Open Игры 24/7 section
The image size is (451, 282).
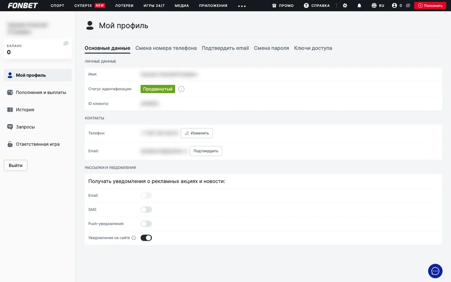154,6
